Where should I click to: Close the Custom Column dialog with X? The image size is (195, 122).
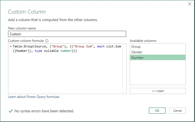click(190, 4)
